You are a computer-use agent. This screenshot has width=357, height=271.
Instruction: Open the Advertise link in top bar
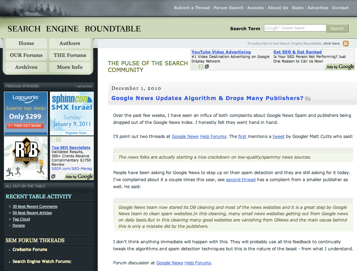[318, 8]
